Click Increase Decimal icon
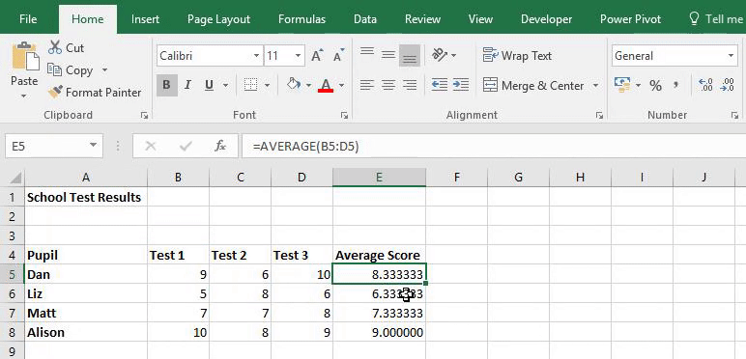 (705, 85)
